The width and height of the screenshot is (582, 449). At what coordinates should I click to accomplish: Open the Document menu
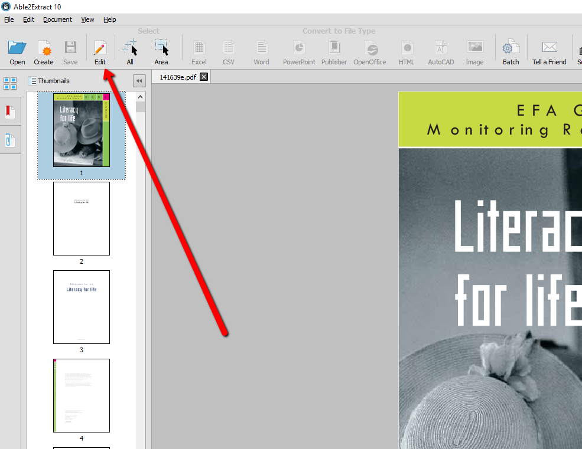click(57, 19)
